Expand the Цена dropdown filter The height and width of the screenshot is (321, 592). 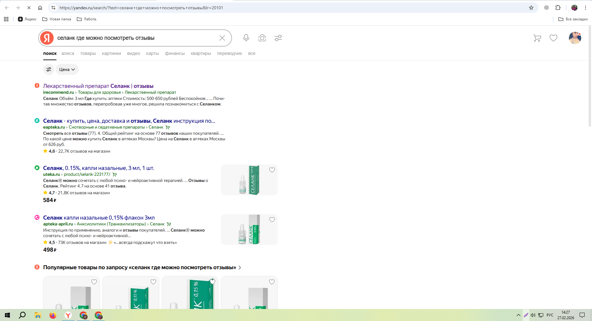click(67, 69)
